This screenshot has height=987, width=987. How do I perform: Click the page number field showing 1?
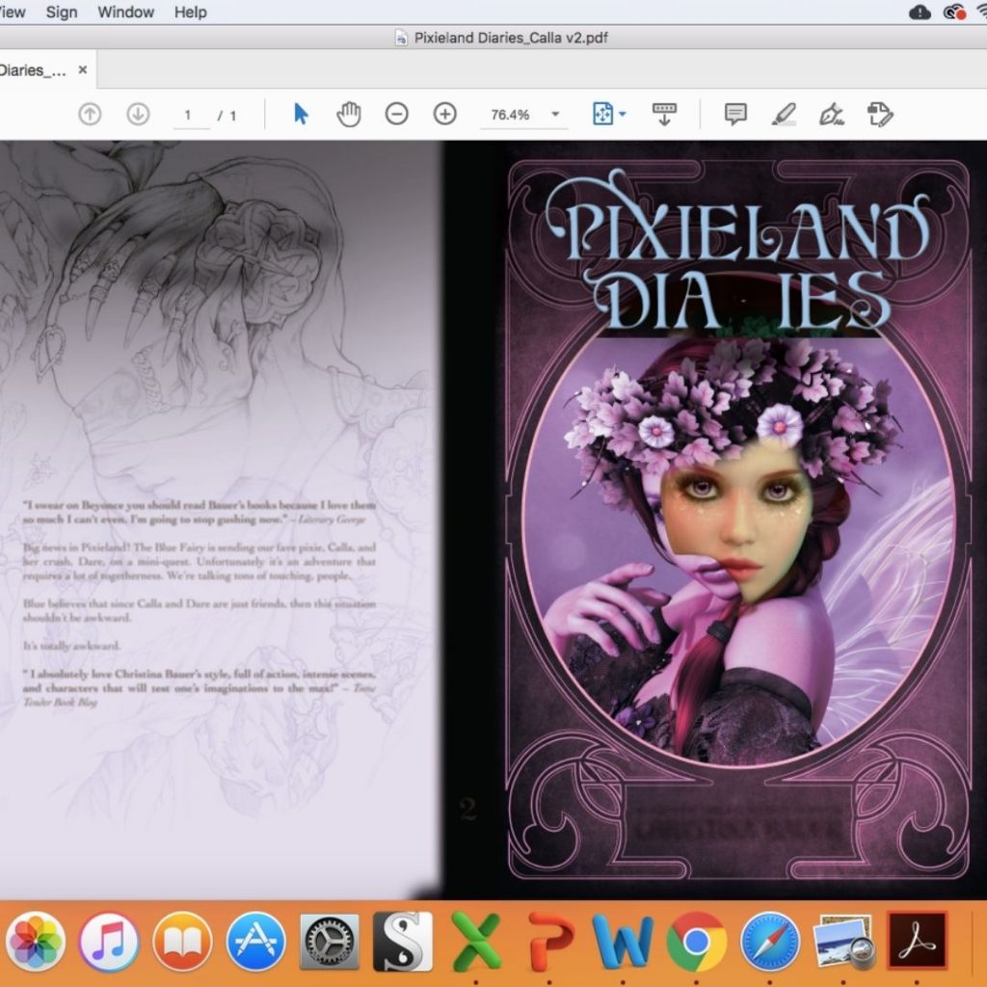pos(192,116)
